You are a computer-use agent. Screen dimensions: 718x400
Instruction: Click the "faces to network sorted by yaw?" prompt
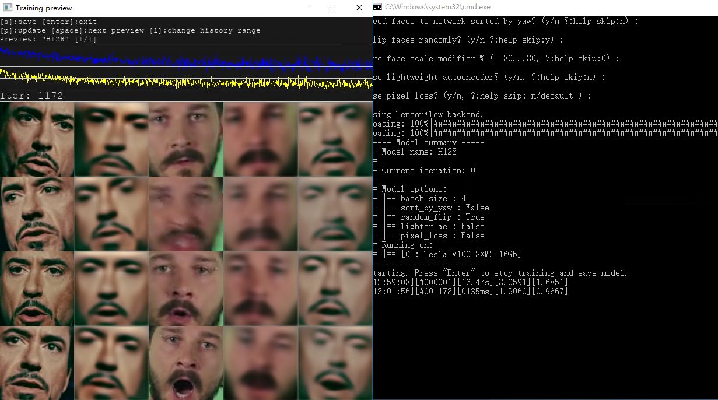coord(506,22)
